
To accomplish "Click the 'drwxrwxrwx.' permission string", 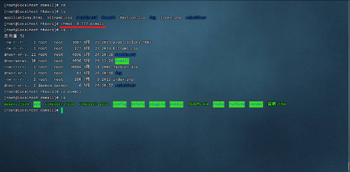I will point(16,61).
